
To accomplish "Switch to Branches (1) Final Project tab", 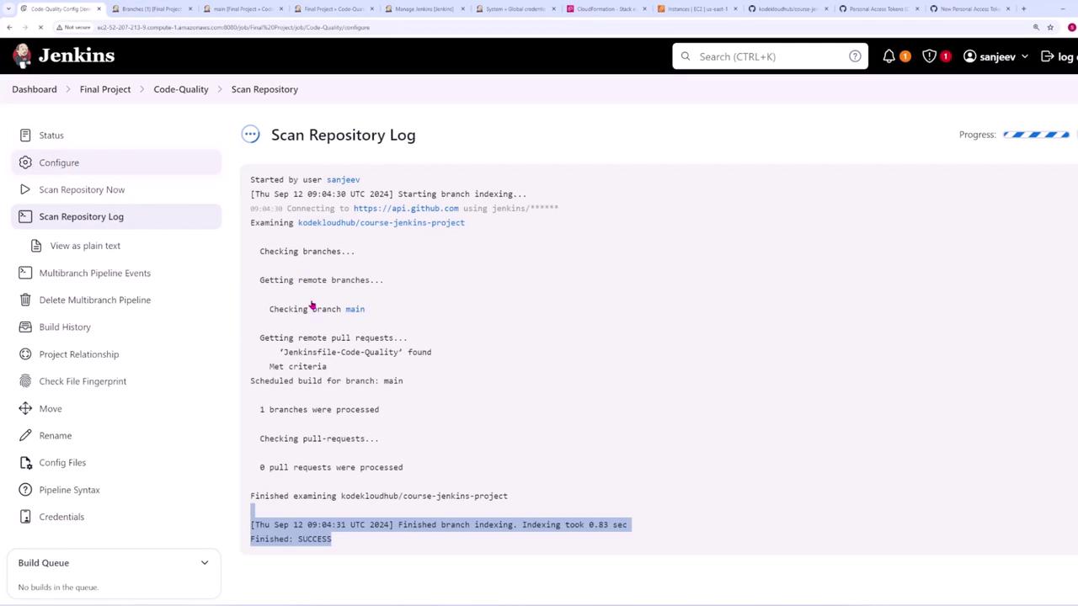I will (x=152, y=8).
